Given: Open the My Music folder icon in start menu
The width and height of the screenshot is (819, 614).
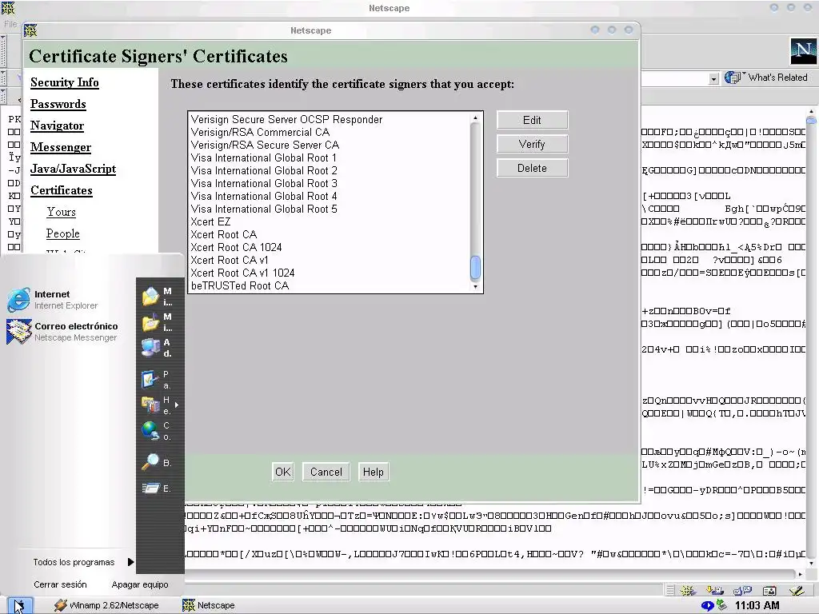Looking at the screenshot, I should point(150,322).
